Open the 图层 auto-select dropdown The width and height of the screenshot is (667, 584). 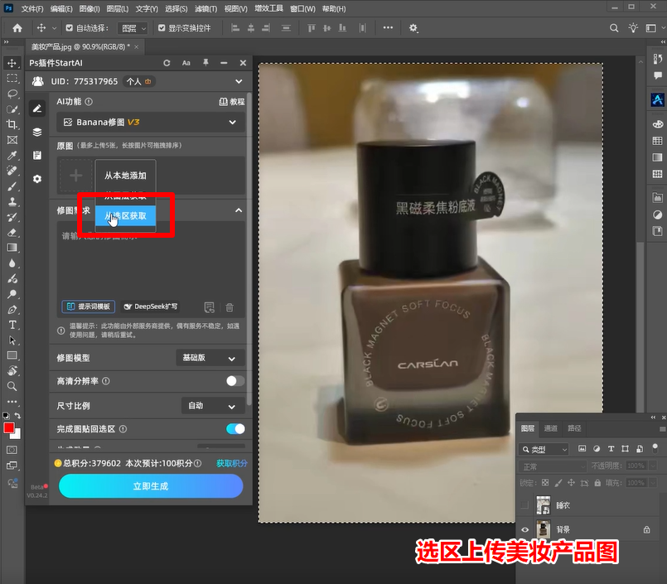pos(133,28)
